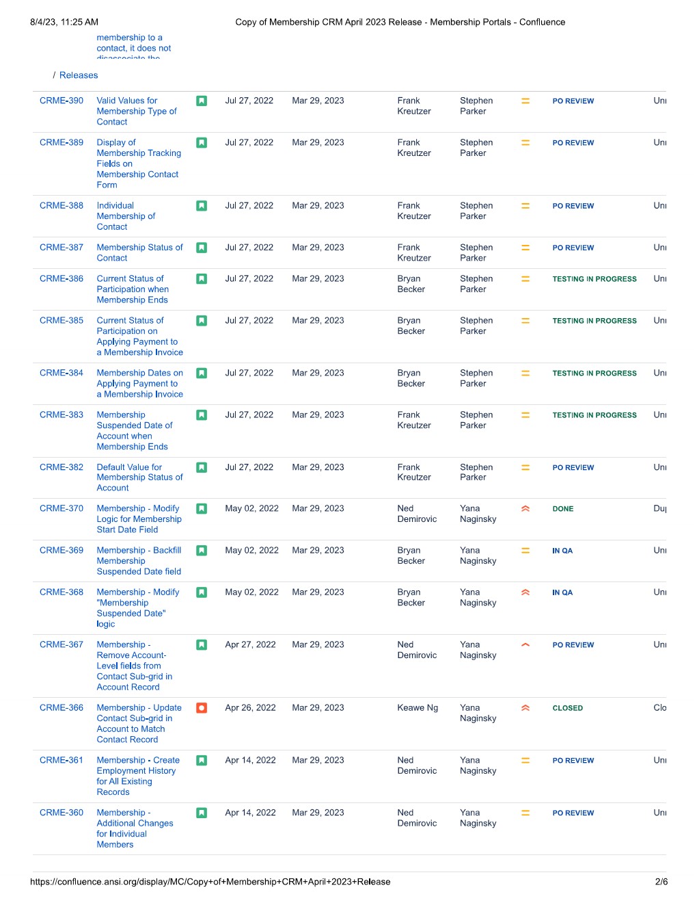
Task: Click the CLOSED status badge for CRME-366
Action: [568, 708]
